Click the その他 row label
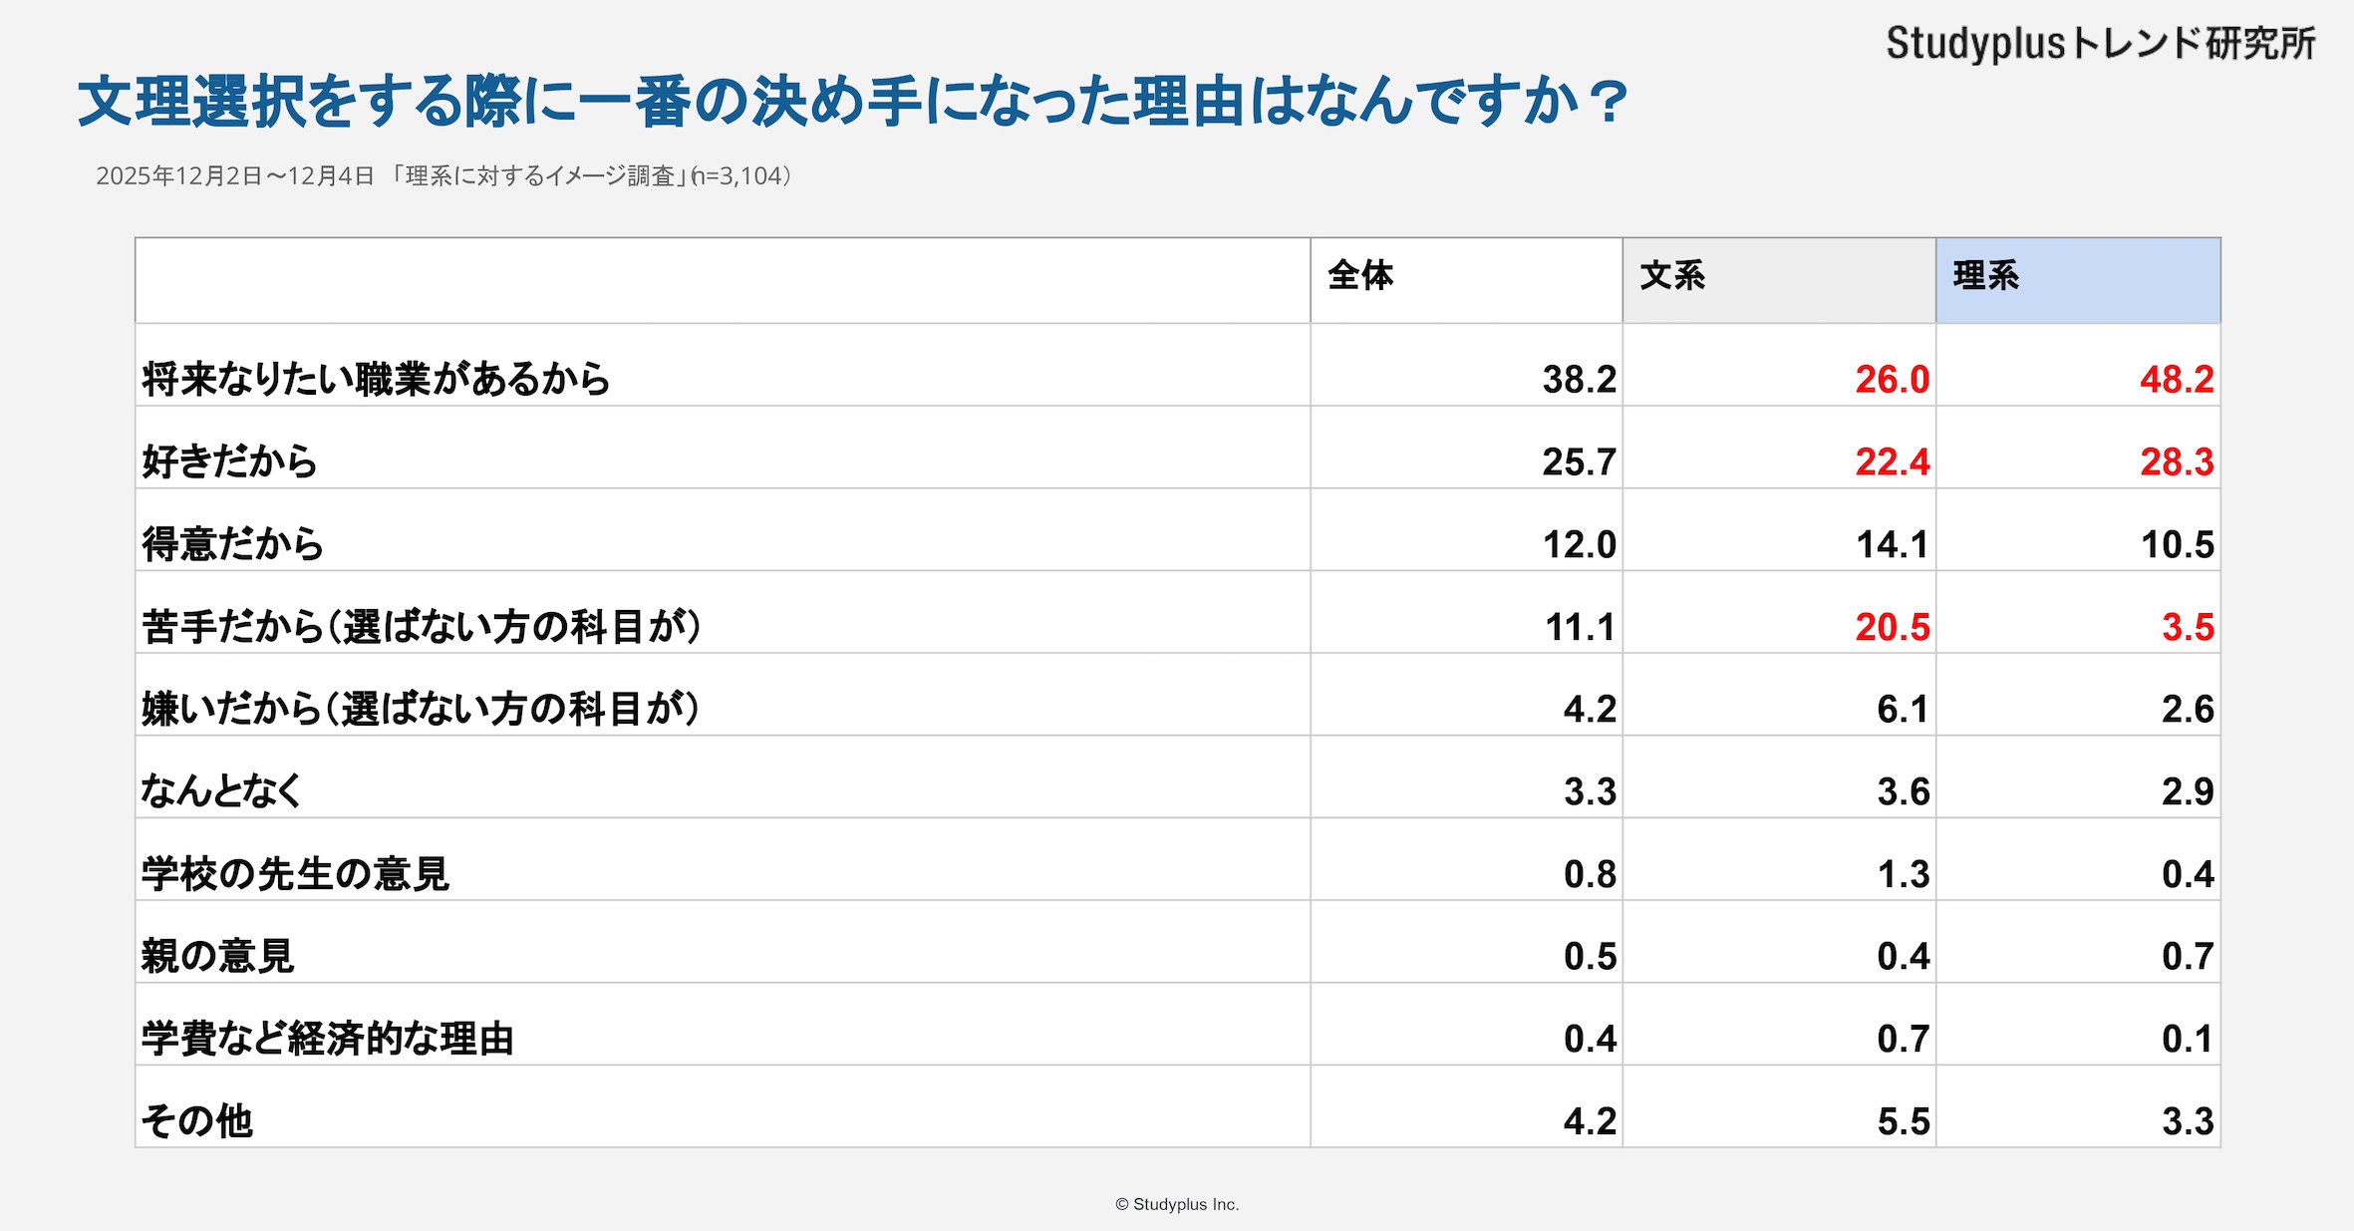Viewport: 2354px width, 1231px height. (x=197, y=1121)
